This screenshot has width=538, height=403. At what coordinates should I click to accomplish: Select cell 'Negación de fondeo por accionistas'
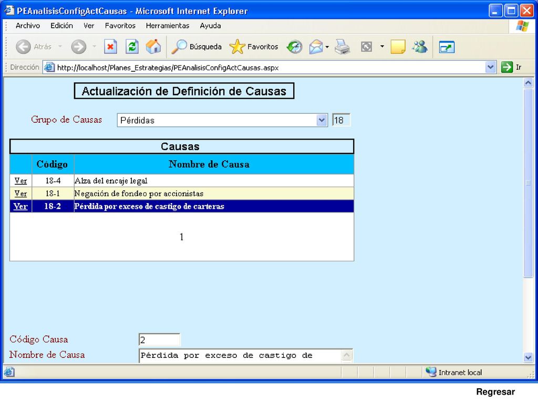tap(214, 194)
